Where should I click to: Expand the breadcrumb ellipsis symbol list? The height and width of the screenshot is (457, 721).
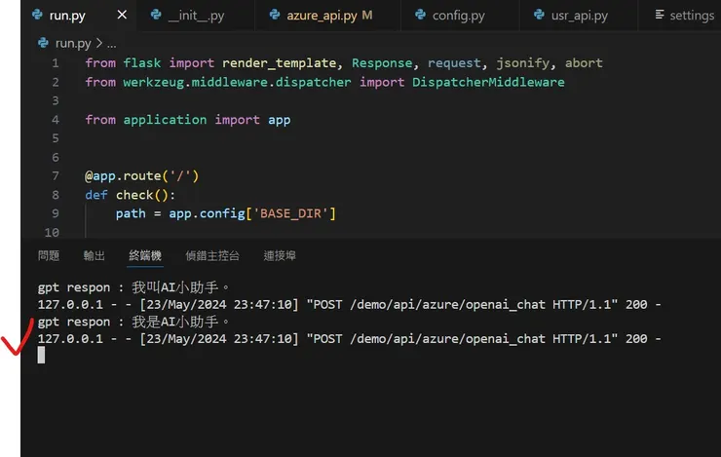point(112,44)
